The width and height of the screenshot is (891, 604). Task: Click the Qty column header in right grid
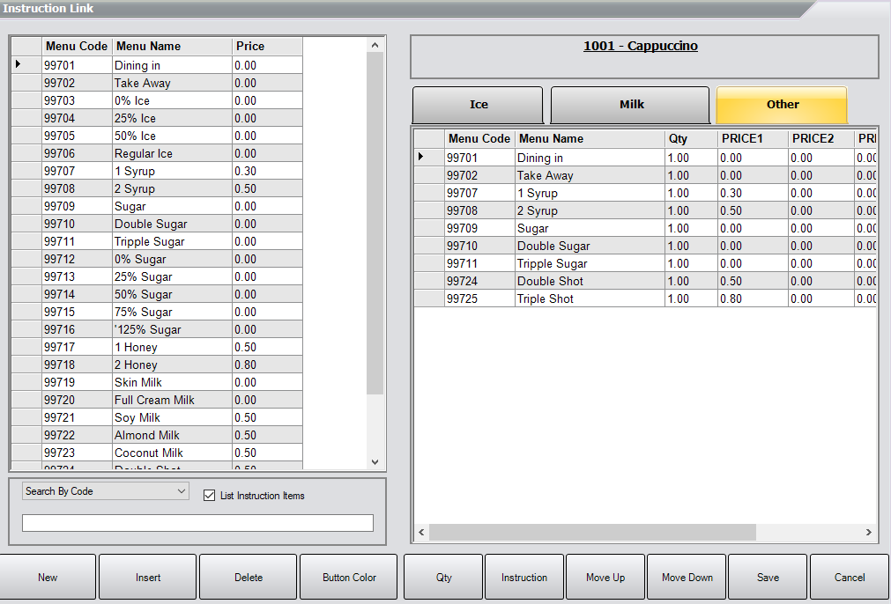(x=691, y=138)
